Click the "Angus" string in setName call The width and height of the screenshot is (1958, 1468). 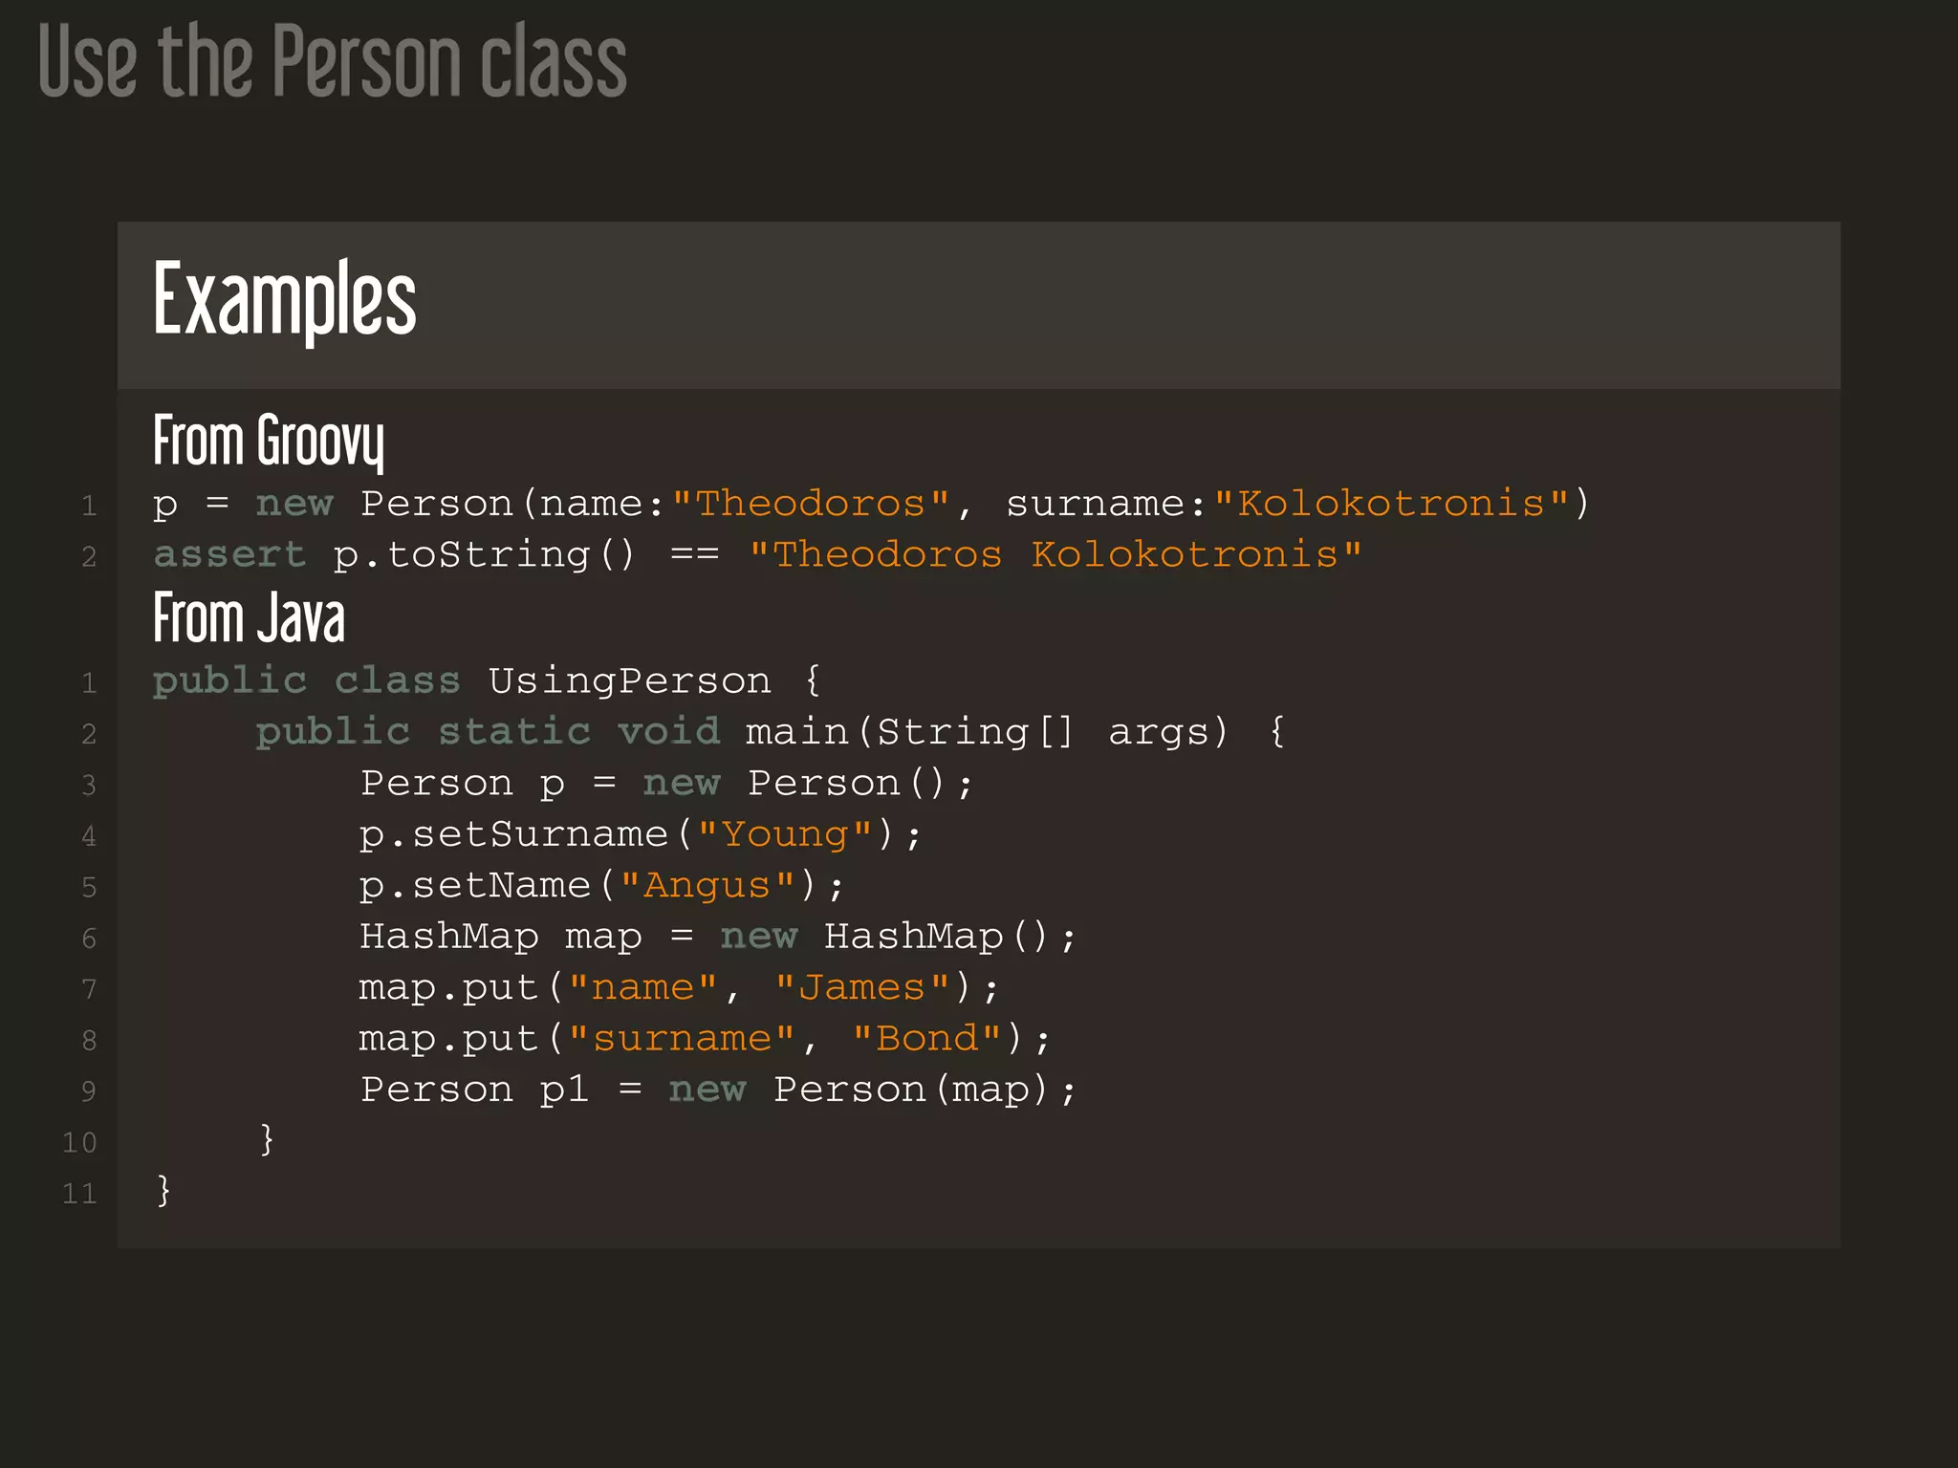pyautogui.click(x=707, y=886)
